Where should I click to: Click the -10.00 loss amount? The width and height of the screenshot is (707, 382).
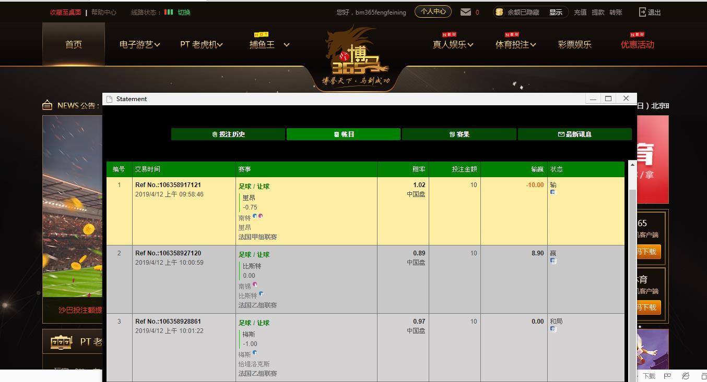pos(535,185)
